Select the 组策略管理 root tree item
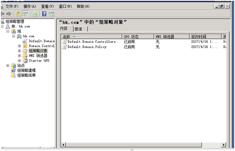This screenshot has height=151, width=235. tap(15, 22)
